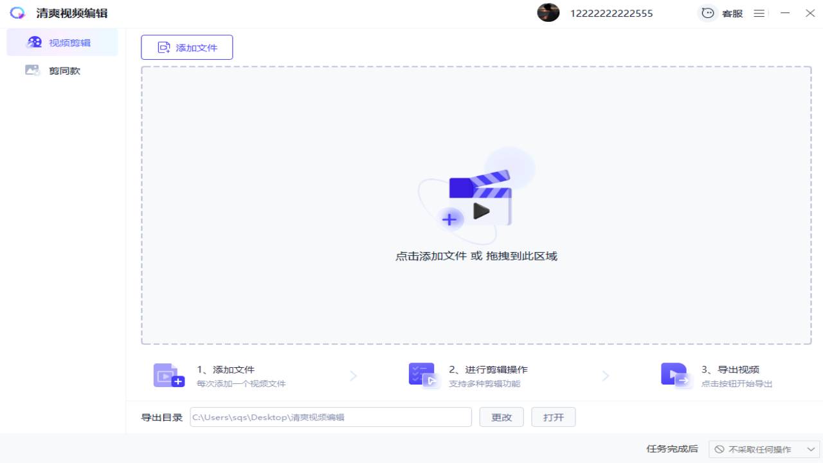Click the export directory path input field

(330, 417)
